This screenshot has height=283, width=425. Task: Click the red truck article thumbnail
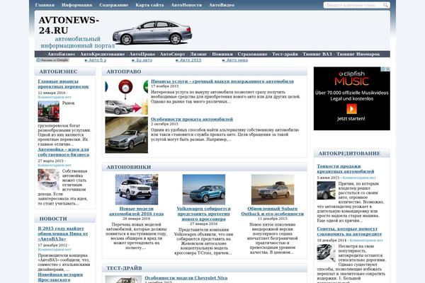(x=48, y=111)
